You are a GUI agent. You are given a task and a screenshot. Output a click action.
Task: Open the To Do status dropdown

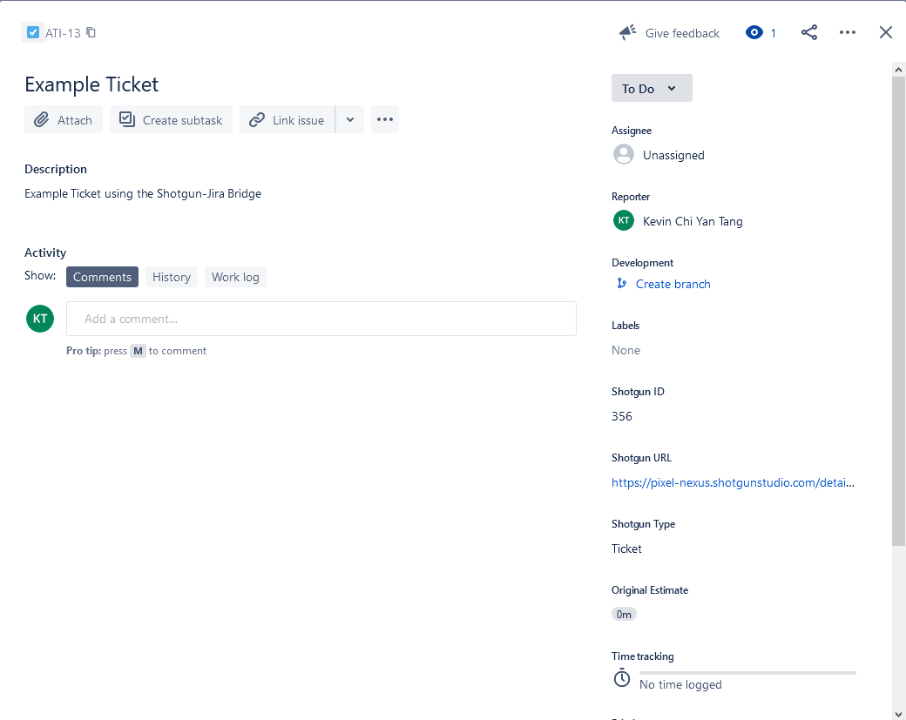pos(652,89)
